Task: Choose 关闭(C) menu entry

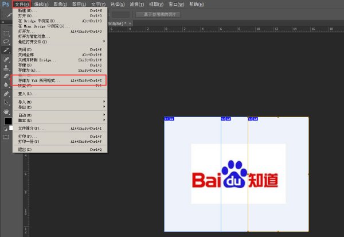Action: click(x=60, y=50)
